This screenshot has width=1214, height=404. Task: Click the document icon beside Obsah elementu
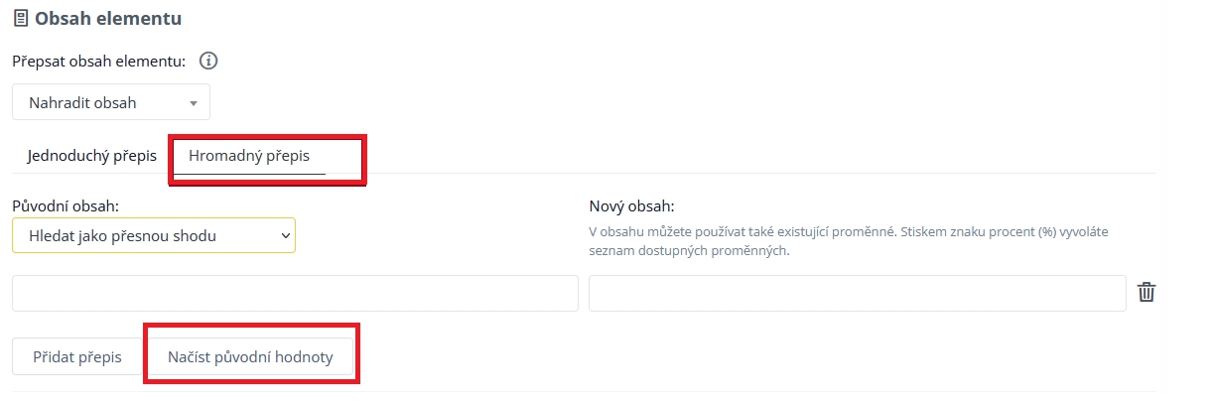click(20, 18)
